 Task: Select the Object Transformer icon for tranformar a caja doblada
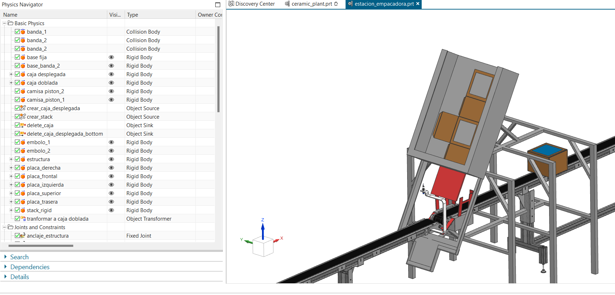23,219
